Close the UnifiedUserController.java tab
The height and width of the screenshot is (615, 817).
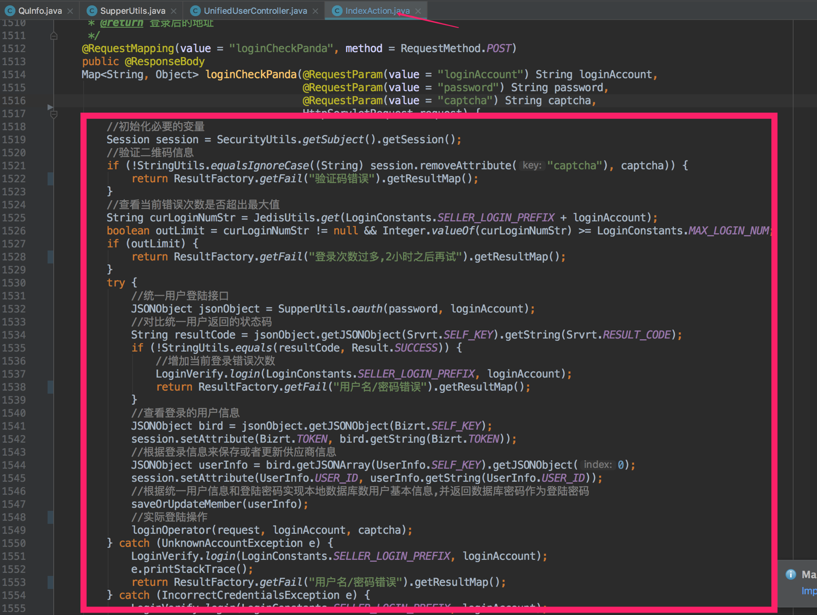click(x=315, y=11)
